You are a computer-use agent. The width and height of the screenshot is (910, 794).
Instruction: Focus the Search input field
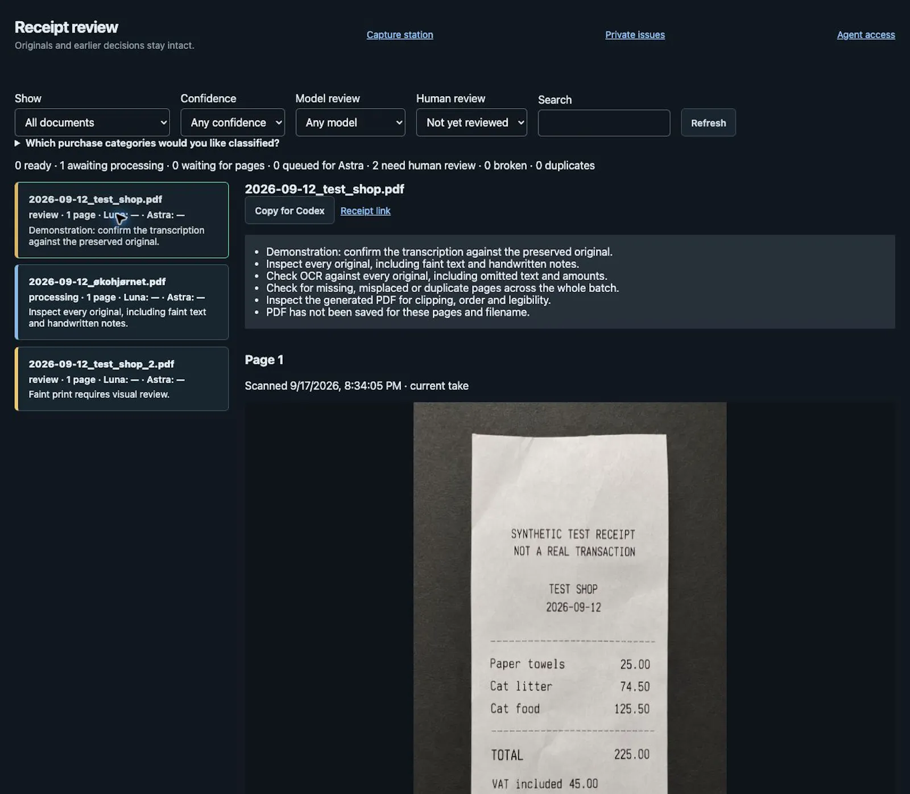[x=604, y=123]
